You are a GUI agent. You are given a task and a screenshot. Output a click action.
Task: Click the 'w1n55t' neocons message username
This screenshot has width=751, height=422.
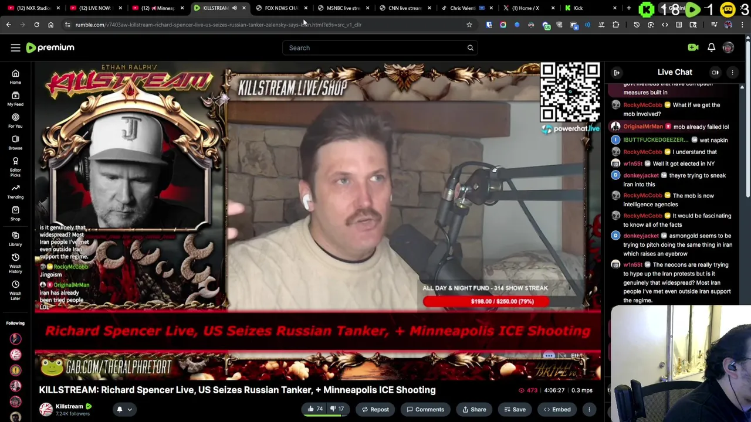click(632, 265)
